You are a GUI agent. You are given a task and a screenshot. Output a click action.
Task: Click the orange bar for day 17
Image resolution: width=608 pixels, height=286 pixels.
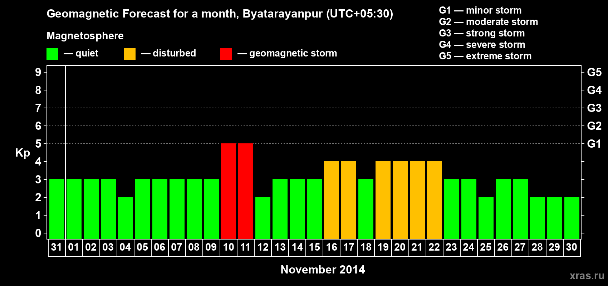click(349, 200)
